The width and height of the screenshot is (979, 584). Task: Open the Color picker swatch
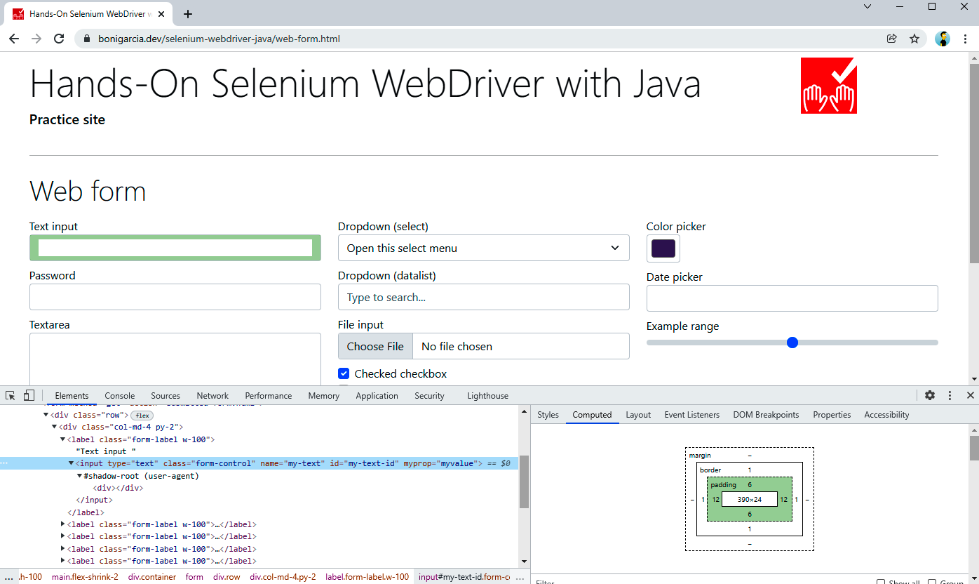coord(663,248)
